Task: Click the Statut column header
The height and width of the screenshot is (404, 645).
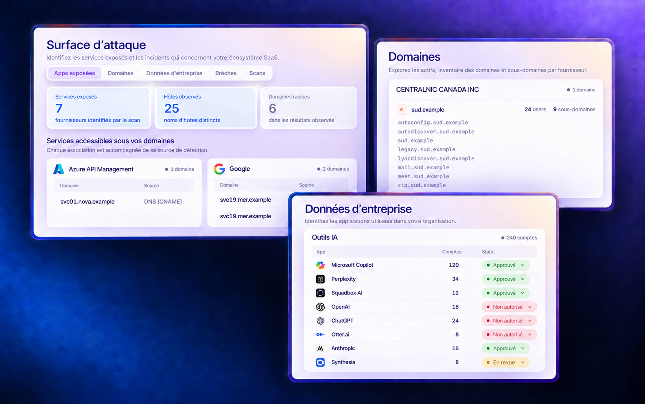Action: point(488,252)
